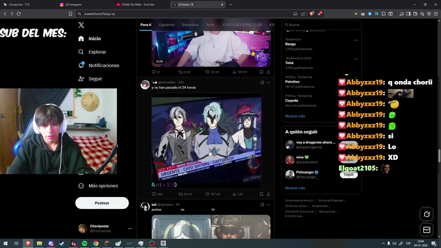View stats of post with 2 M views
The image size is (441, 248).
[x=238, y=194]
